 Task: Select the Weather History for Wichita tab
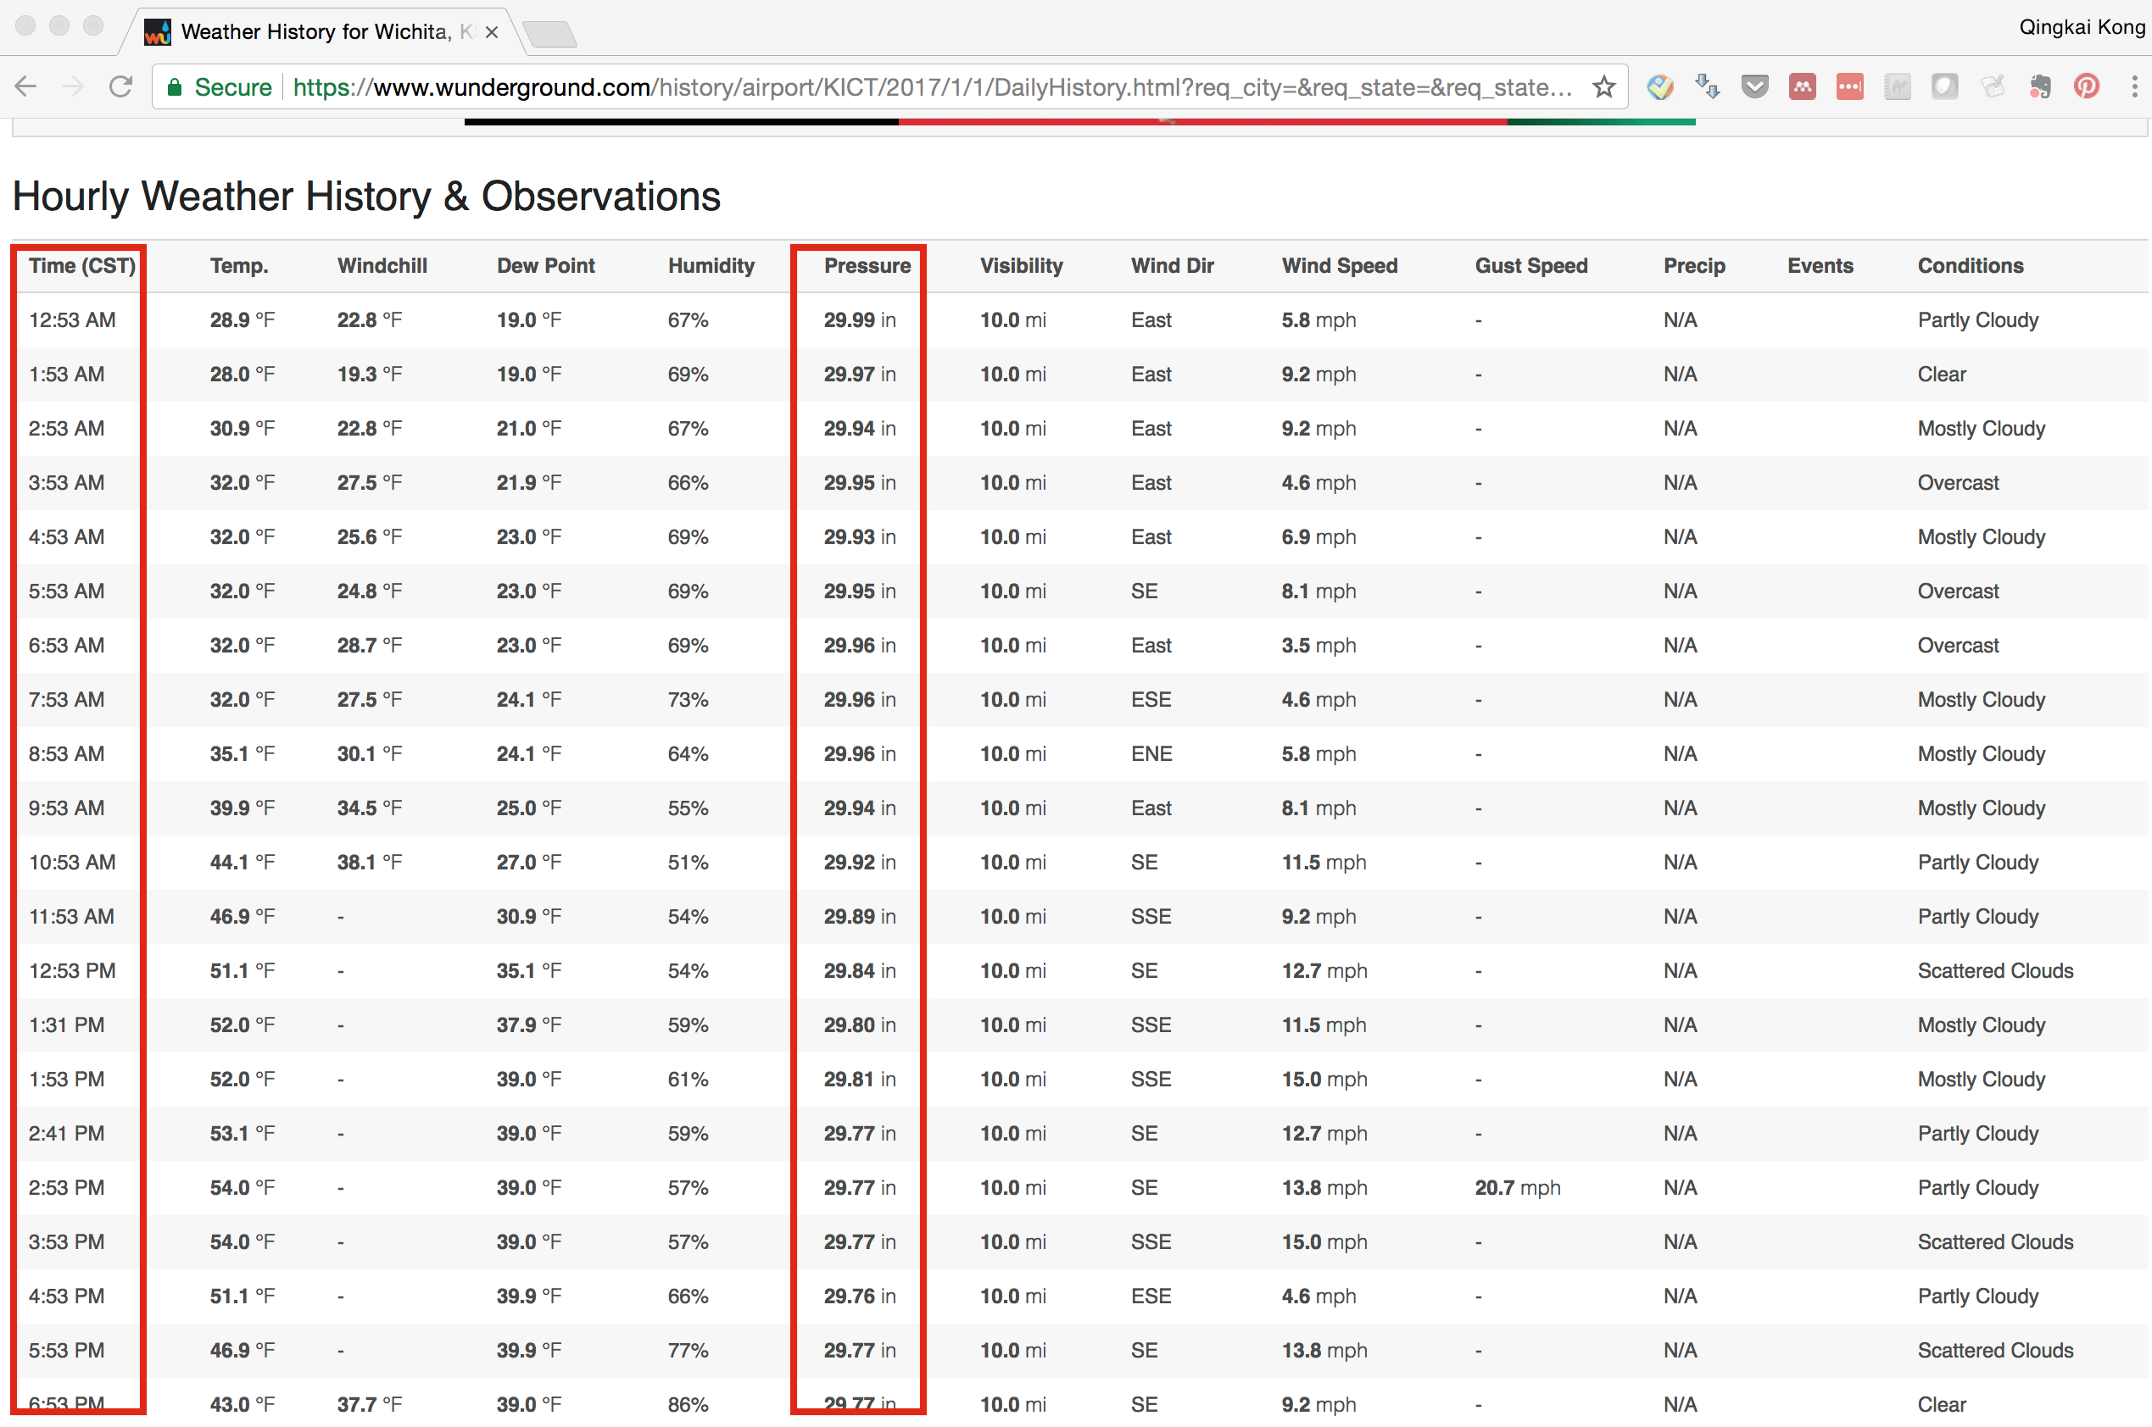(x=315, y=33)
